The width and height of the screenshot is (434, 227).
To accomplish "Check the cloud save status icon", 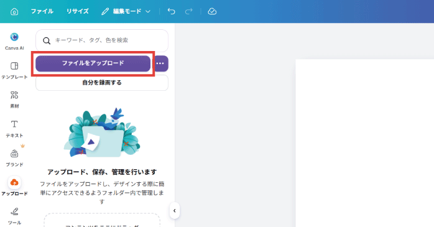I will [x=212, y=11].
